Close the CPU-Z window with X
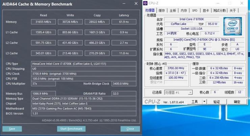The width and height of the screenshot is (250, 136). coord(242,3)
